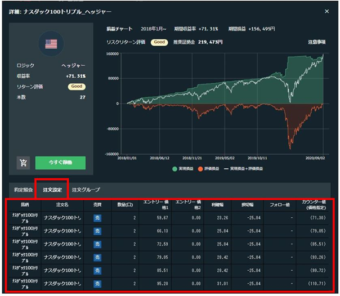Click counter value (110.71)
The width and height of the screenshot is (340, 296).
click(x=317, y=284)
